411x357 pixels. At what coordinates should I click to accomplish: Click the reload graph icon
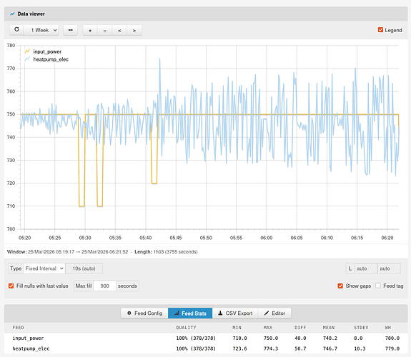(x=16, y=29)
